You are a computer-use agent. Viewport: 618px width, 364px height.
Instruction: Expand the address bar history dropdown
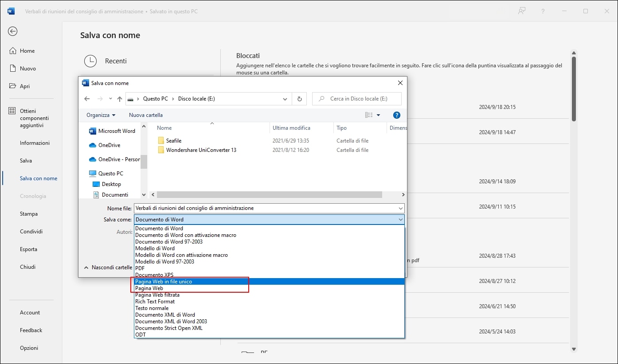(286, 99)
